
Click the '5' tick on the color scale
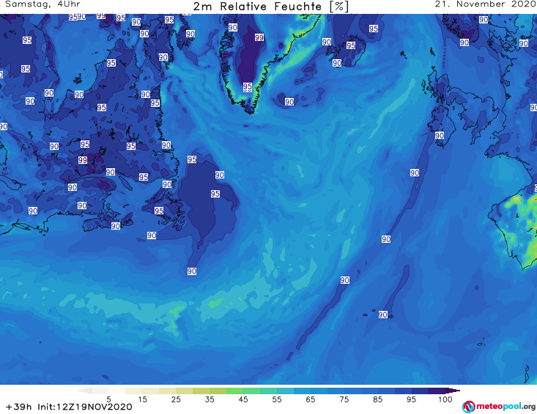click(x=108, y=399)
